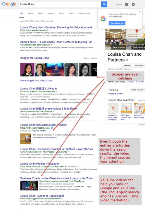Open the More images for Louisa Chan link

point(36,80)
